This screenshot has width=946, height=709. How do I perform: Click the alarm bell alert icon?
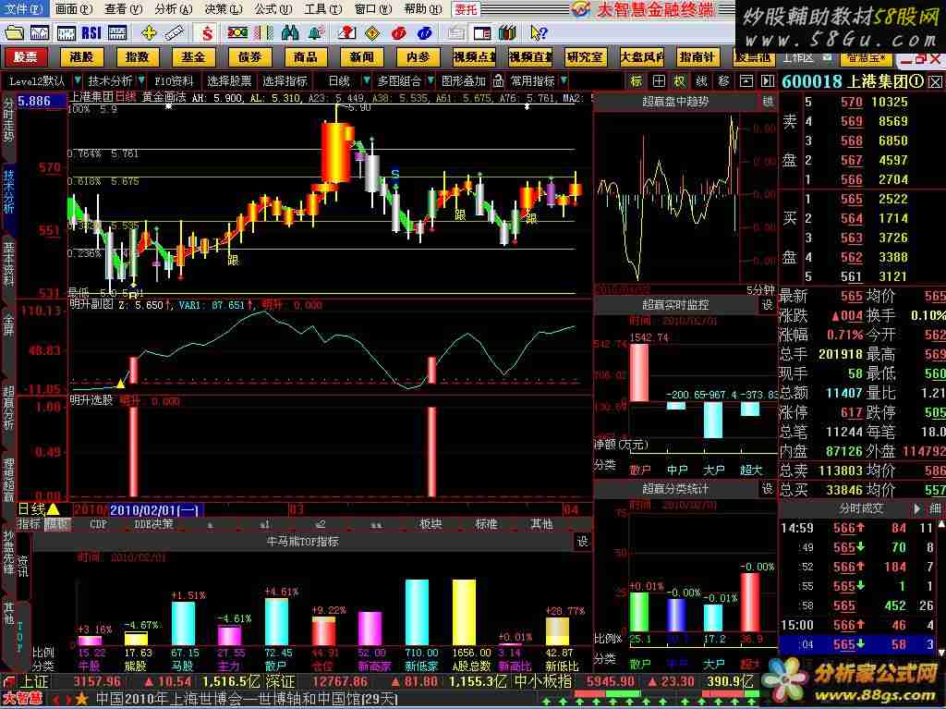[315, 32]
